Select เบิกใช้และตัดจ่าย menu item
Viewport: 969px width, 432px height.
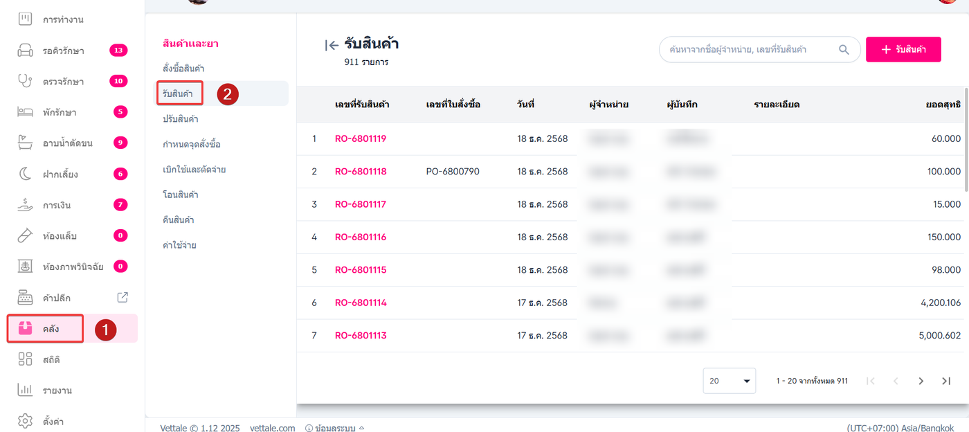[x=194, y=170]
